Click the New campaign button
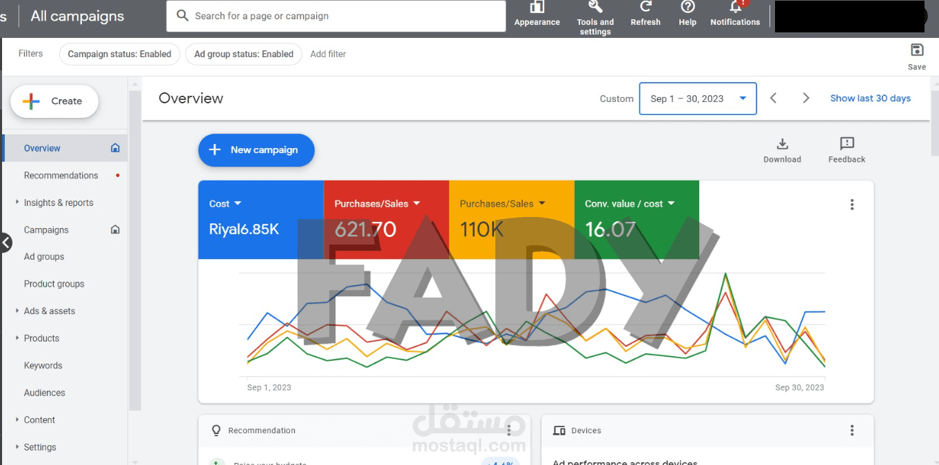939x465 pixels. click(x=256, y=150)
